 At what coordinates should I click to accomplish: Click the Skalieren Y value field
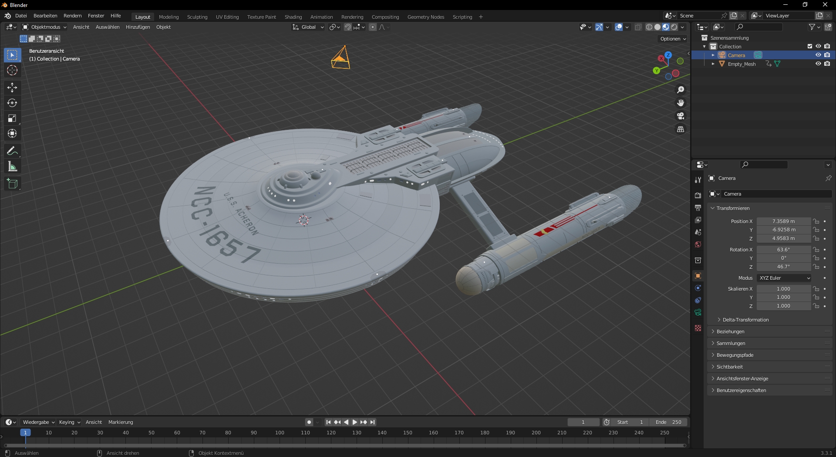(x=783, y=297)
